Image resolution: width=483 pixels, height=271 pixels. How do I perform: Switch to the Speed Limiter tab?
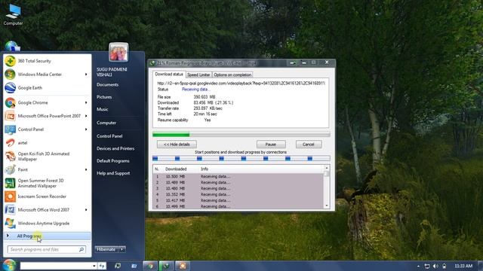(x=198, y=75)
